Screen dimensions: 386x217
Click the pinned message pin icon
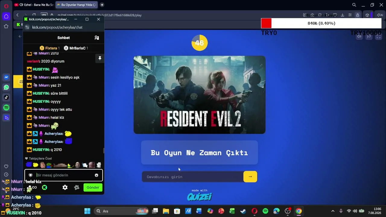[100, 58]
